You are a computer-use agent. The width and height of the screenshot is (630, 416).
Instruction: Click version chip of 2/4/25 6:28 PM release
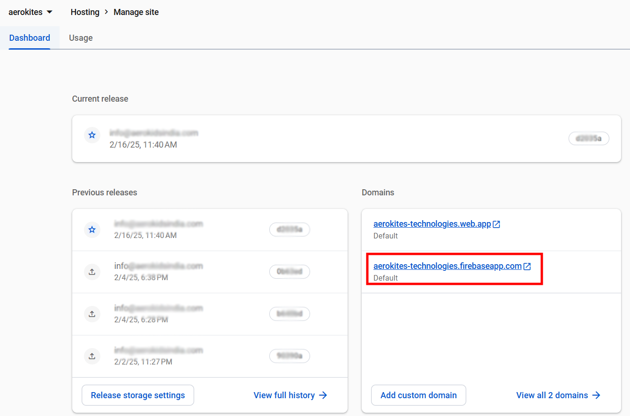tap(289, 314)
